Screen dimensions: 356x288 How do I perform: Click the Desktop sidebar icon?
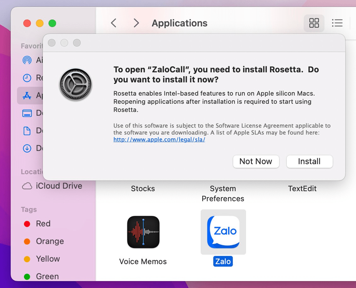27,113
